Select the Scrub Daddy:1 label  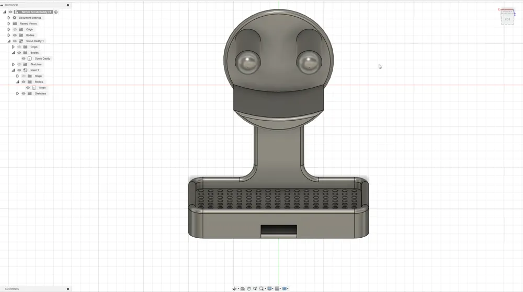(35, 41)
